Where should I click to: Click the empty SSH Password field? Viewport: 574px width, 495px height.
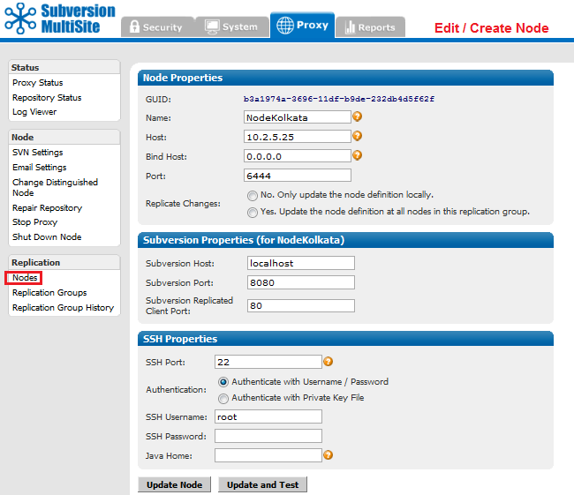tap(268, 436)
